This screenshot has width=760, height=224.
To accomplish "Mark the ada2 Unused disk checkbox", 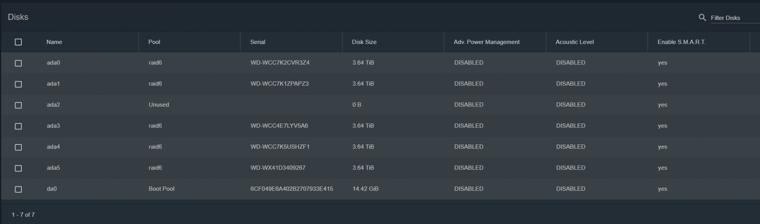I will pyautogui.click(x=18, y=105).
